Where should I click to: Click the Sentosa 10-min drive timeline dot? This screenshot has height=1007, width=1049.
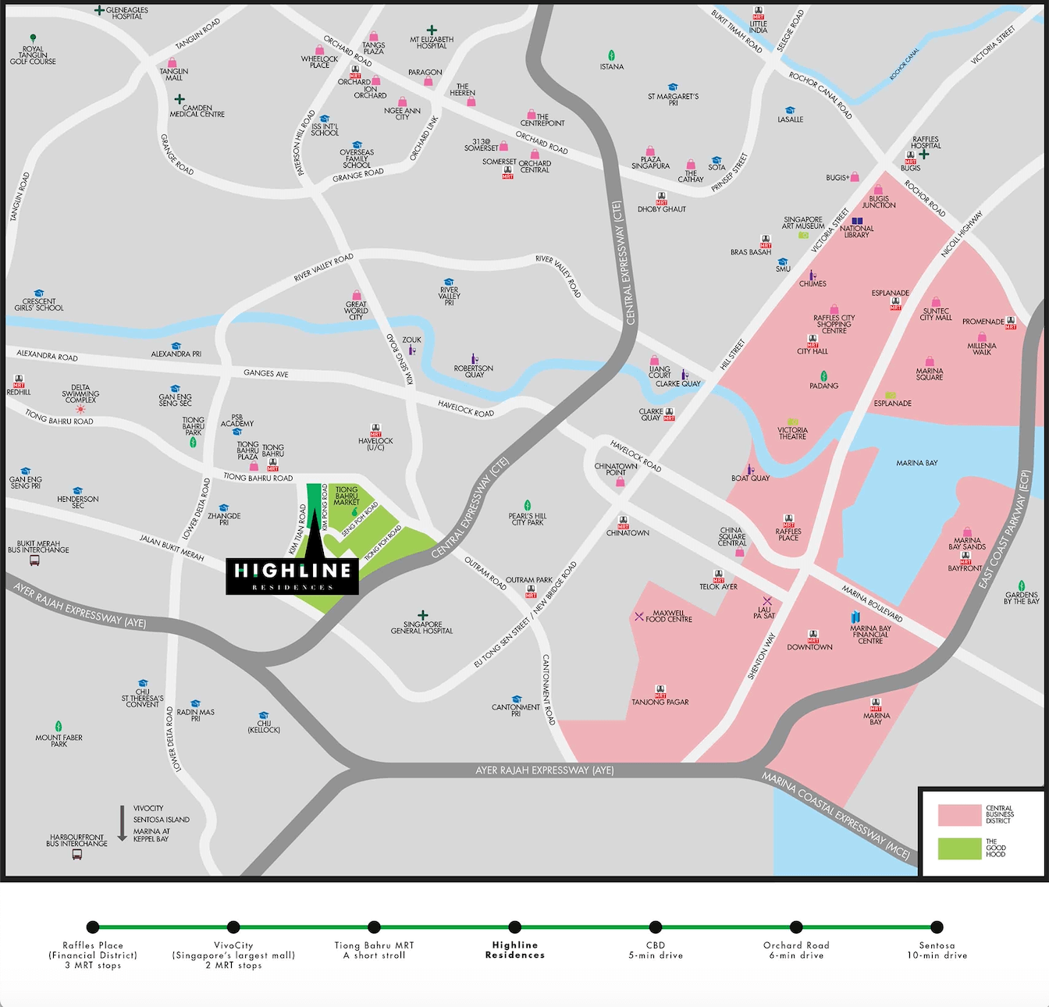coord(937,927)
